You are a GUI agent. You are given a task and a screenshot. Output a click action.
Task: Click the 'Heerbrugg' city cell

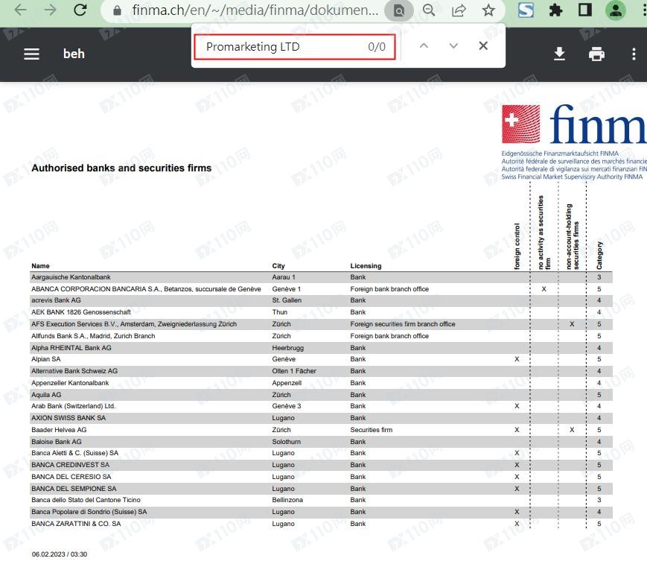(288, 348)
